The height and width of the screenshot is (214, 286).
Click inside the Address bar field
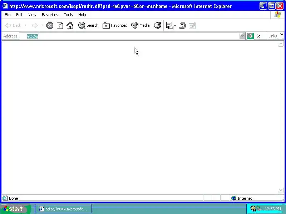pyautogui.click(x=129, y=36)
